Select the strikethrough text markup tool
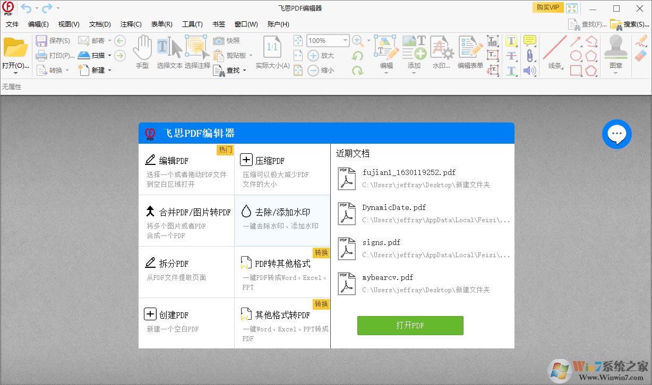The image size is (652, 385). (511, 56)
